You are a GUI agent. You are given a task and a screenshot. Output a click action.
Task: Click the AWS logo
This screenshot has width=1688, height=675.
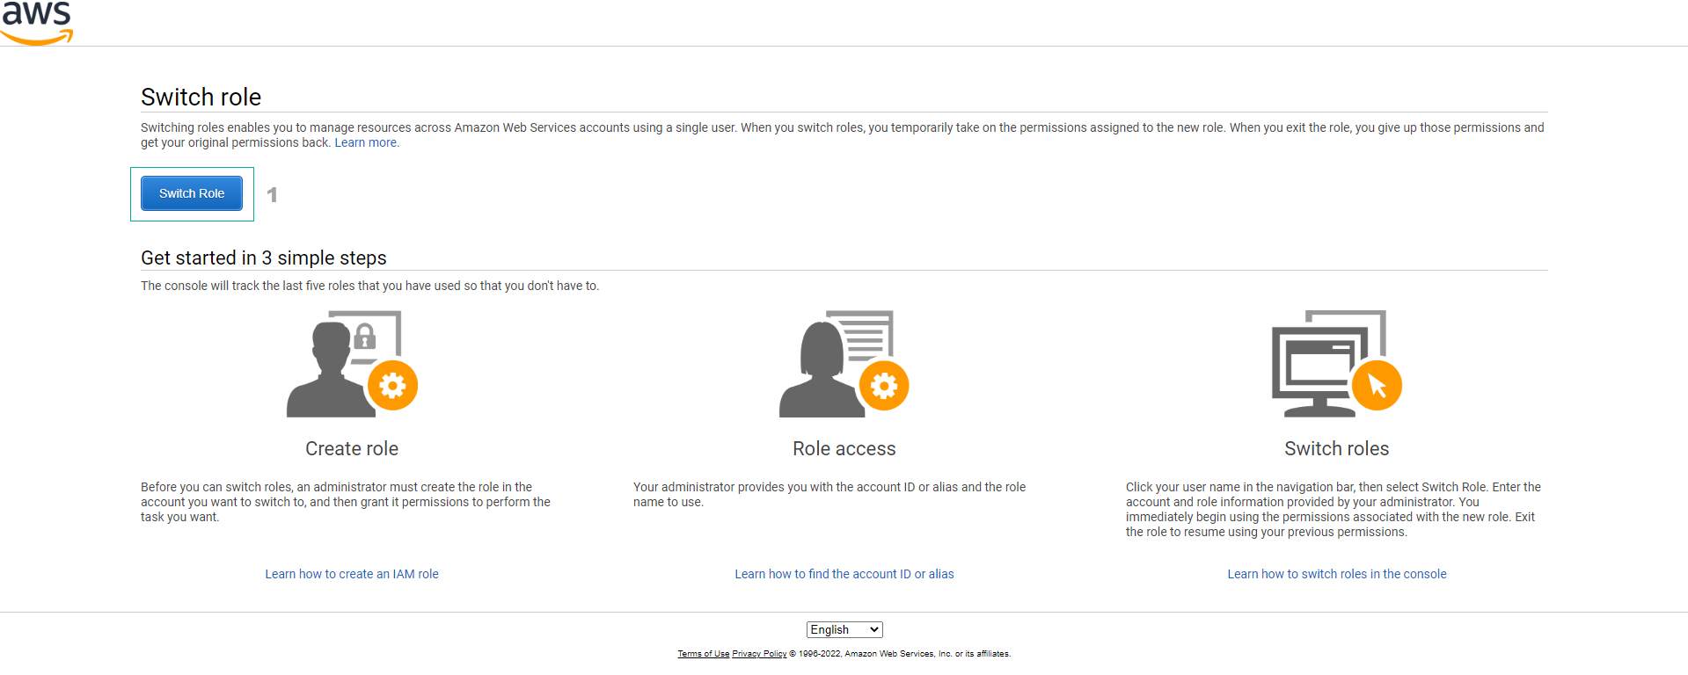(x=37, y=22)
